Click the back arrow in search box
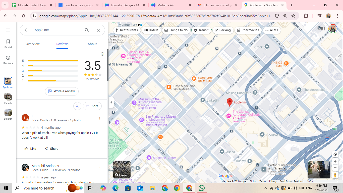 (26, 30)
